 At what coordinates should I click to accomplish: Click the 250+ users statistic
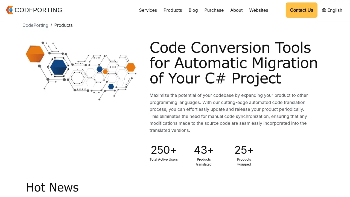click(x=164, y=150)
